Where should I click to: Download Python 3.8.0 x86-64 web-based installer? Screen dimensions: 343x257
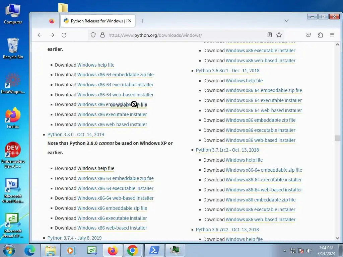pos(116,198)
